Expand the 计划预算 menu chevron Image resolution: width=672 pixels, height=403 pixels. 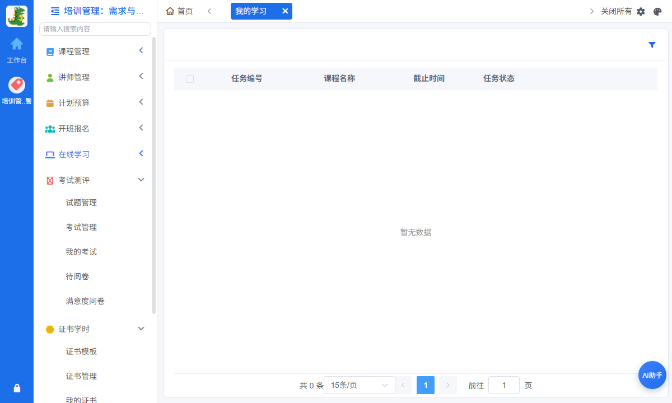tap(141, 102)
